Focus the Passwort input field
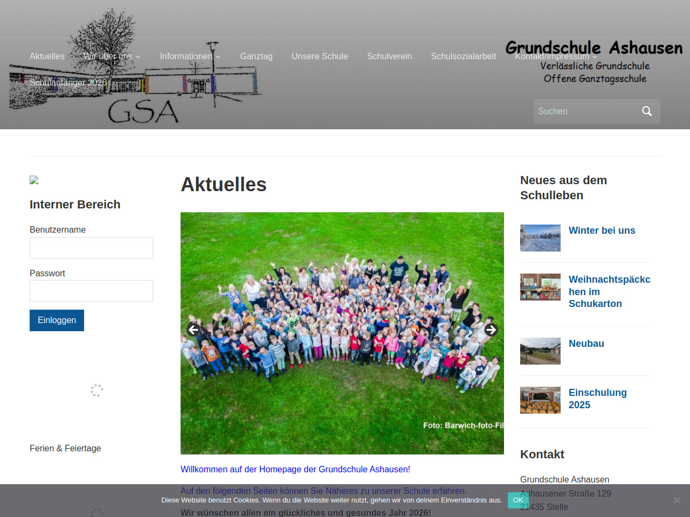The image size is (690, 517). tap(91, 291)
